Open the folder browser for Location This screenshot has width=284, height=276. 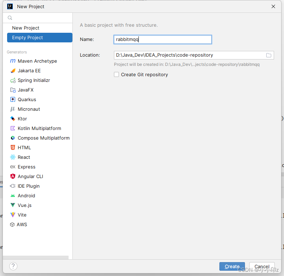click(x=269, y=55)
